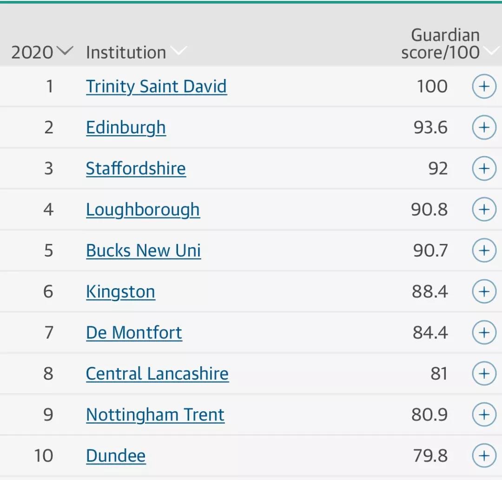The width and height of the screenshot is (502, 480).
Task: Open the Kingston link
Action: point(120,291)
